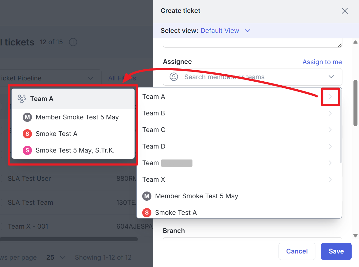This screenshot has width=359, height=267.
Task: Click the Cancel button
Action: coord(297,251)
